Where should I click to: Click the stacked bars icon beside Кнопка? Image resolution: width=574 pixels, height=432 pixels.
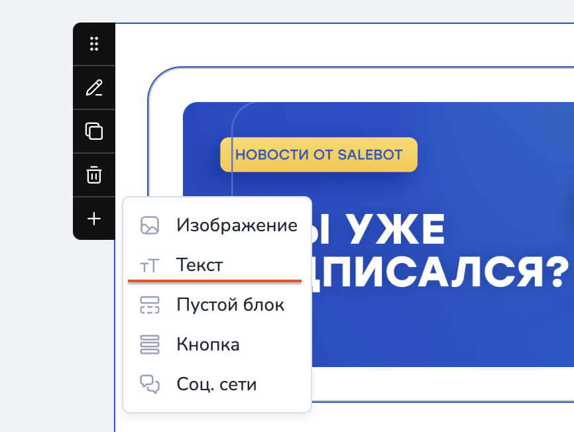(150, 345)
